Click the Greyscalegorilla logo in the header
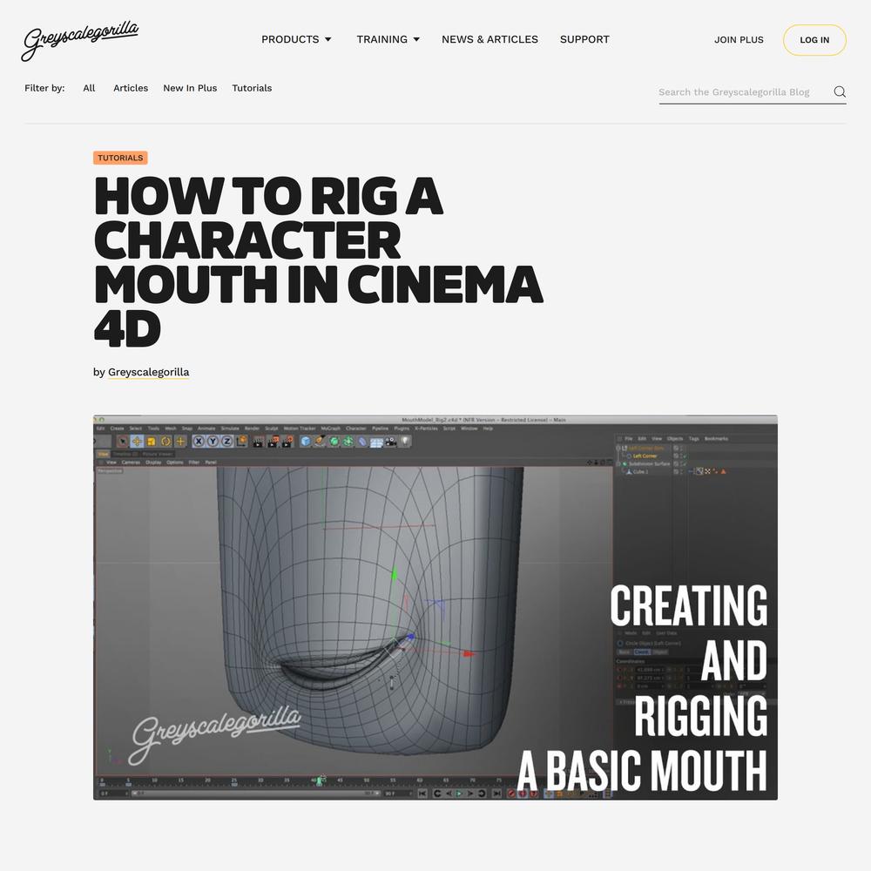 [79, 40]
